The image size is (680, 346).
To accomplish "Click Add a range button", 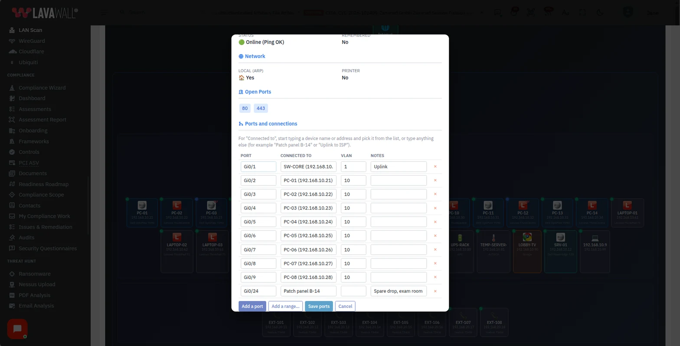I will [x=285, y=306].
